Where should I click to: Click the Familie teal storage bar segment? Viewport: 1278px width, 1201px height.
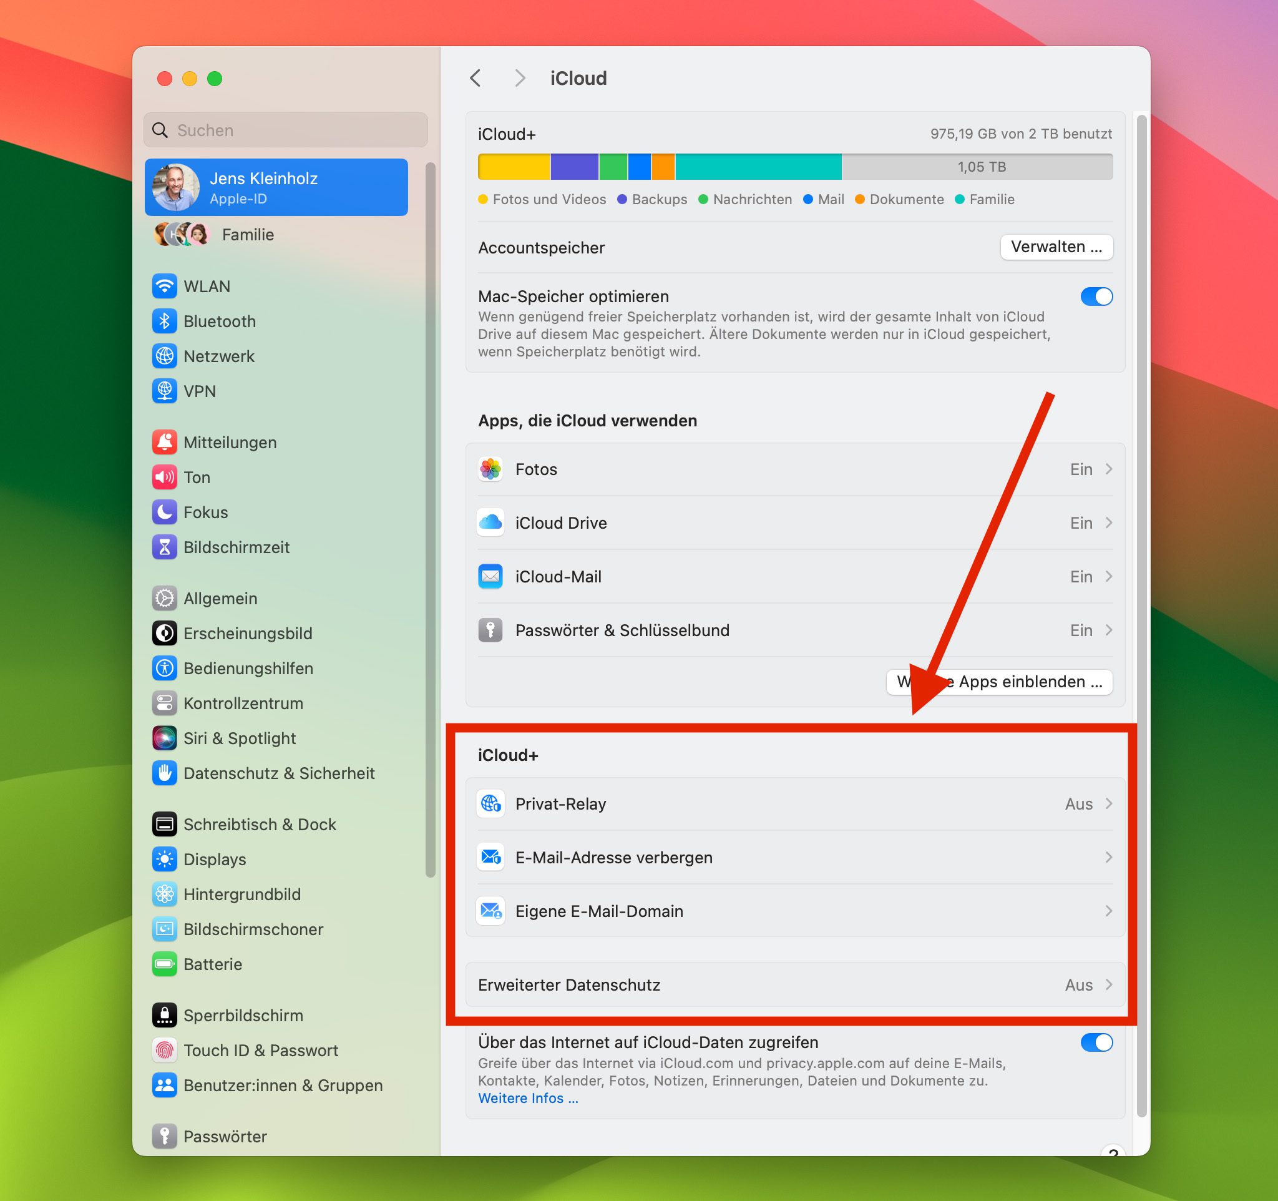pos(758,167)
